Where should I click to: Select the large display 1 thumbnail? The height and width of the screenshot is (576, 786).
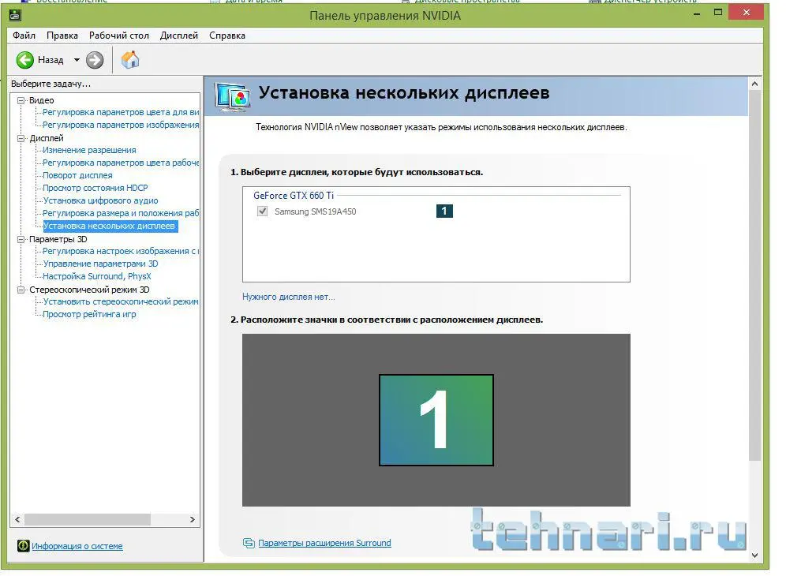436,420
